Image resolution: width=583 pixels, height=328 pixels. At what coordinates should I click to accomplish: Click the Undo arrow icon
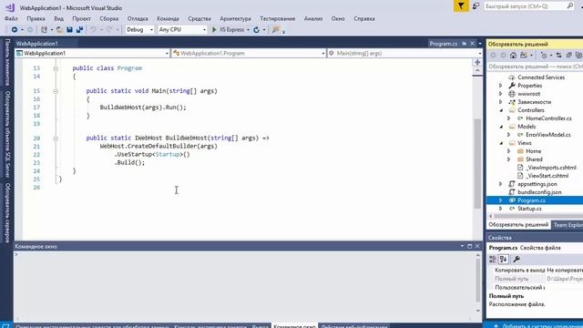click(93, 30)
